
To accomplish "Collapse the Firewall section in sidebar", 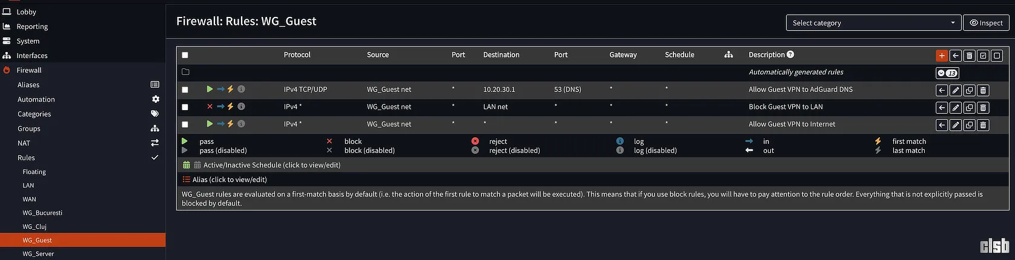I will pyautogui.click(x=29, y=70).
